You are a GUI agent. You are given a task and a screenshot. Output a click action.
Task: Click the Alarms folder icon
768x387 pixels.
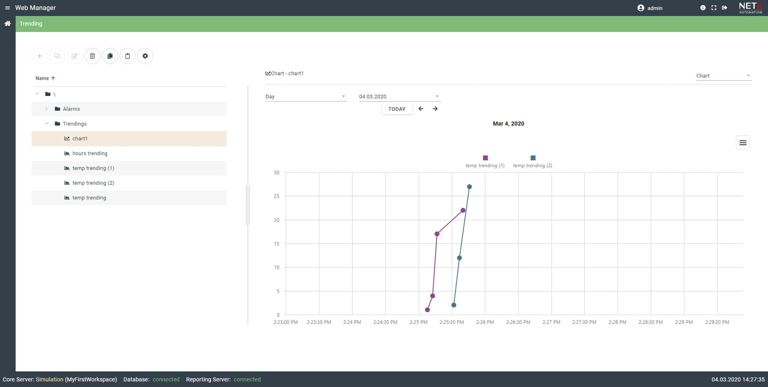click(x=58, y=109)
